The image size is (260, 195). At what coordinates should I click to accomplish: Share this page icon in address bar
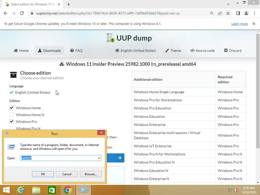click(x=220, y=13)
